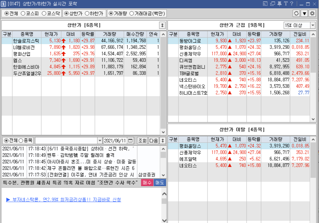The width and height of the screenshot is (319, 223).
Task: Select 디씨엠 in 상한가 근접 list
Action: 239,60
